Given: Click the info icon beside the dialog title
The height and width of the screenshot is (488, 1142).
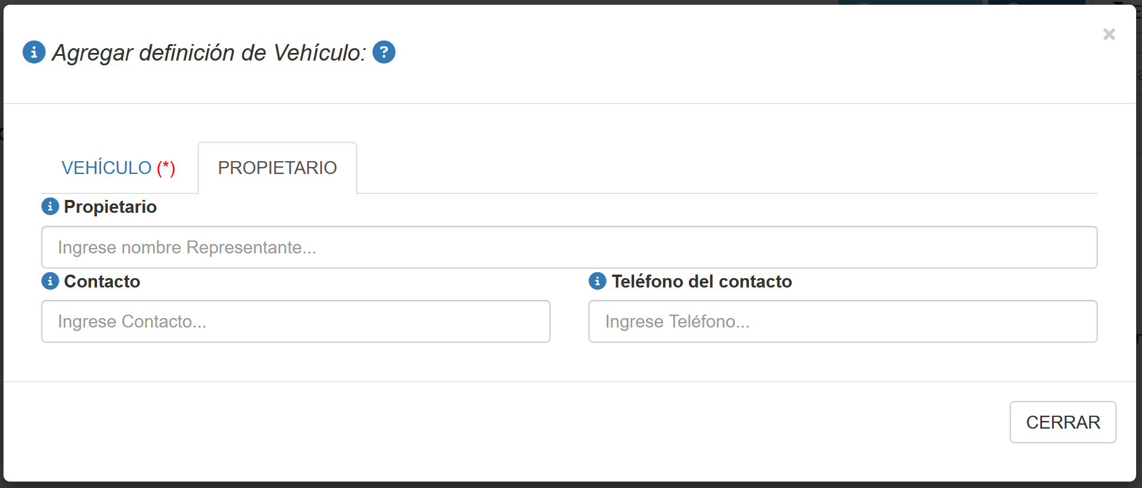Looking at the screenshot, I should coord(34,52).
